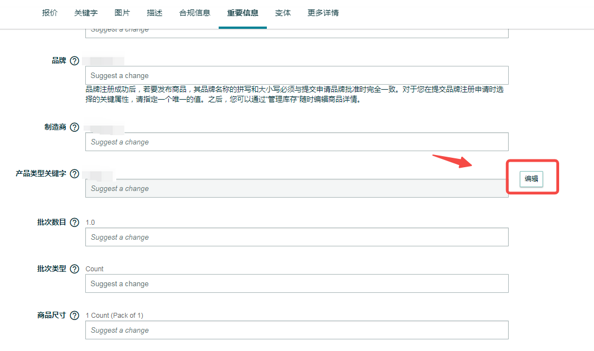Switch to the 关键字 tab
This screenshot has width=594, height=351.
tap(86, 13)
